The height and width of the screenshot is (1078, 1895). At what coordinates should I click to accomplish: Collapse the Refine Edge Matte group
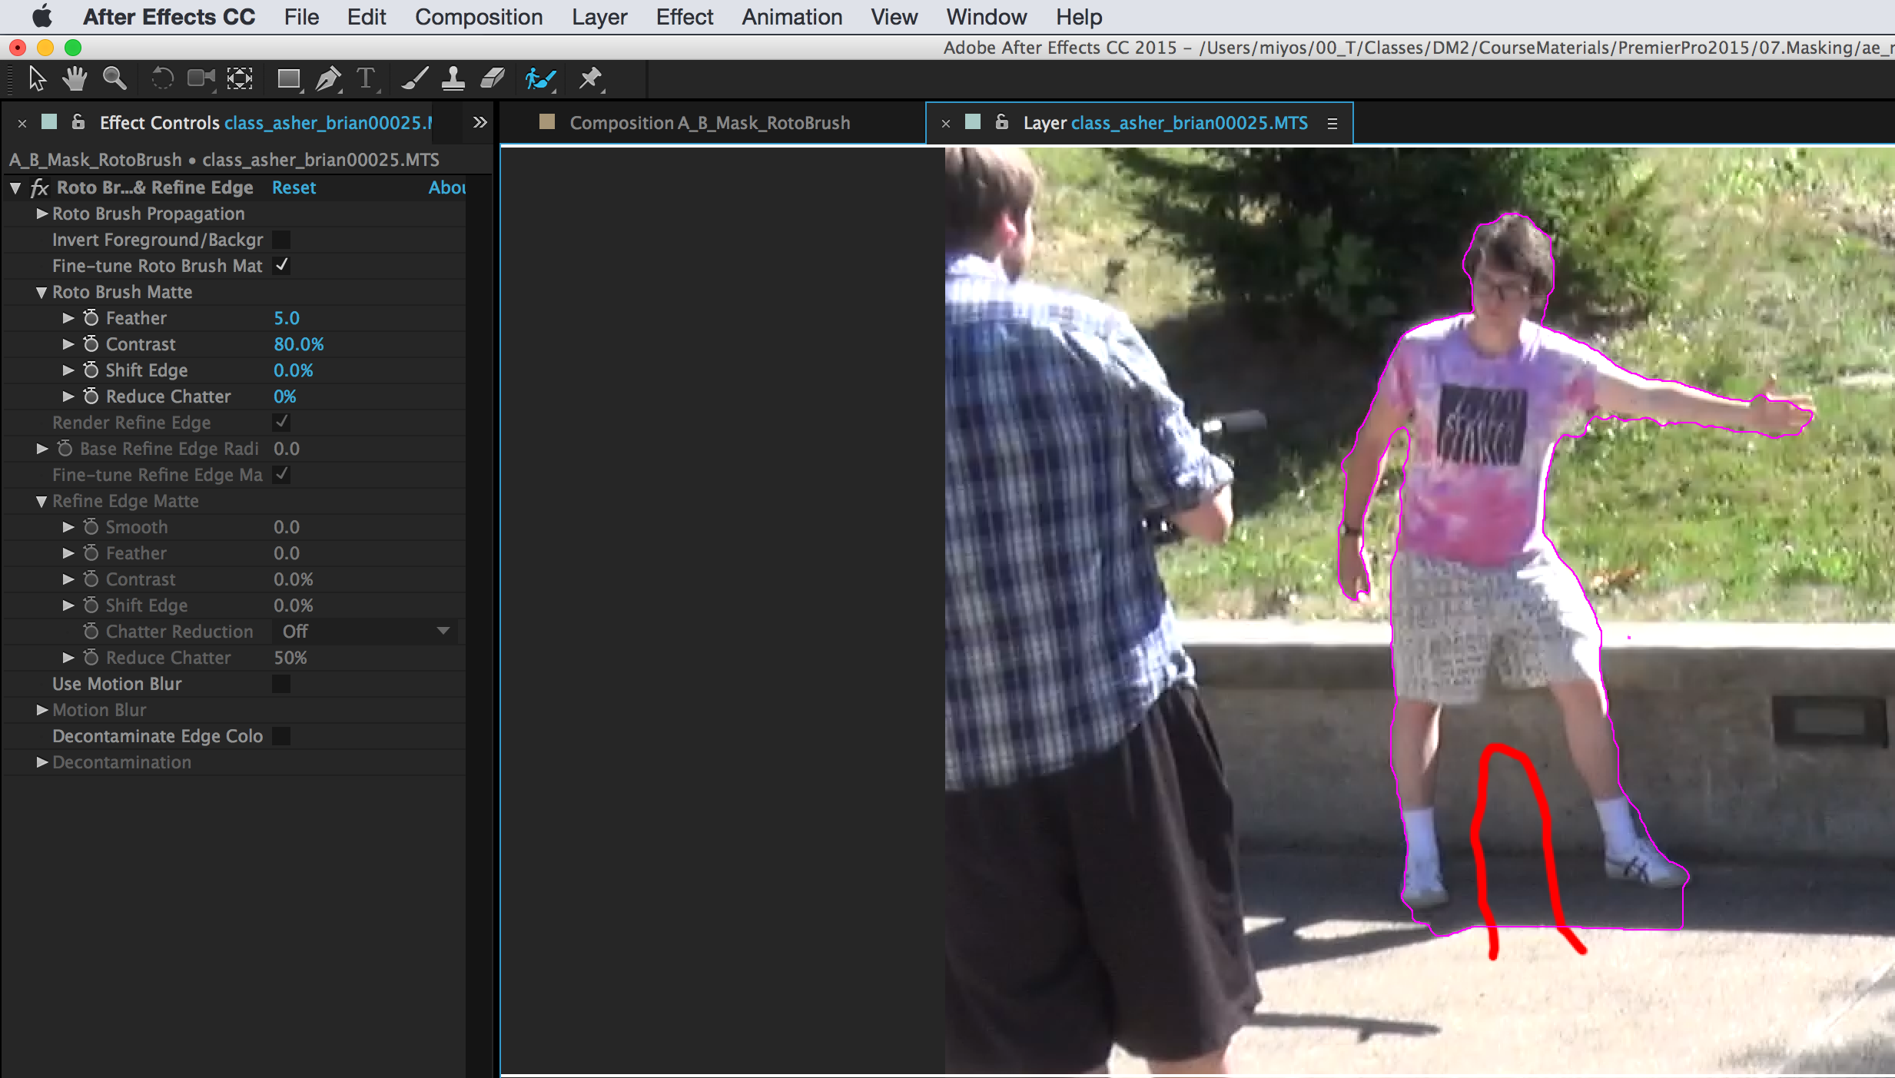pyautogui.click(x=42, y=501)
